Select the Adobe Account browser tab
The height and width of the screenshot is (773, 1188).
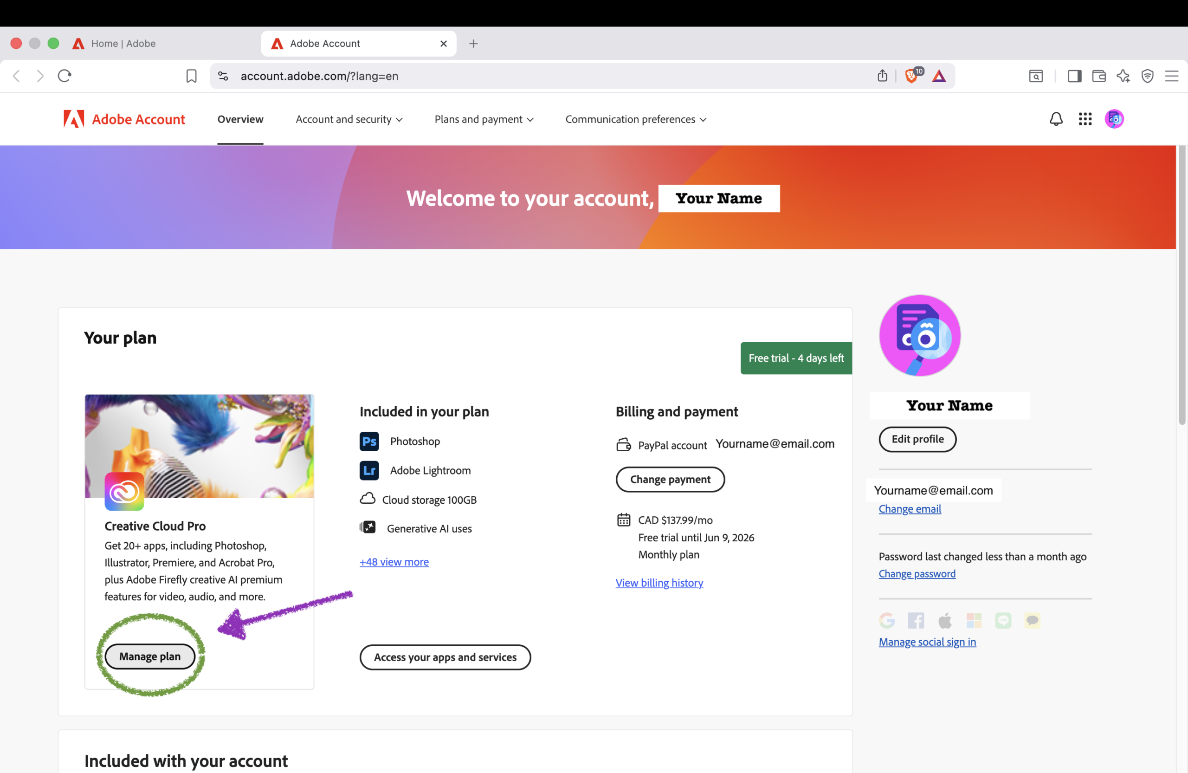(x=358, y=44)
